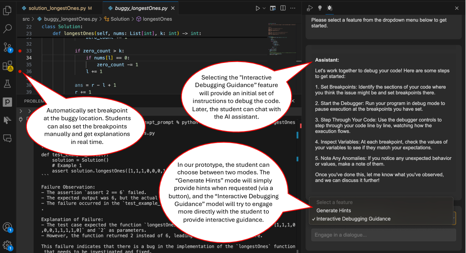Image resolution: width=466 pixels, height=253 pixels.
Task: Open the Search view in activity bar
Action: pyautogui.click(x=7, y=29)
